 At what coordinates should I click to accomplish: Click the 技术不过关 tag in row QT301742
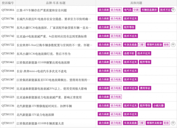(x=130, y=36)
